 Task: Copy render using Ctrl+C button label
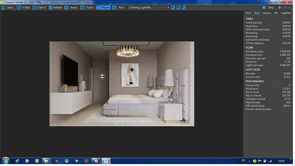42,7
